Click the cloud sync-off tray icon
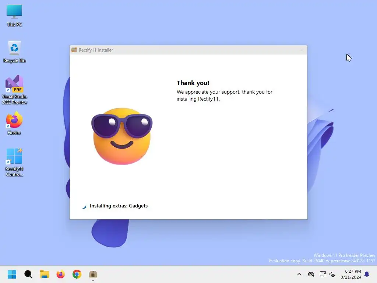377x283 pixels. 311,274
